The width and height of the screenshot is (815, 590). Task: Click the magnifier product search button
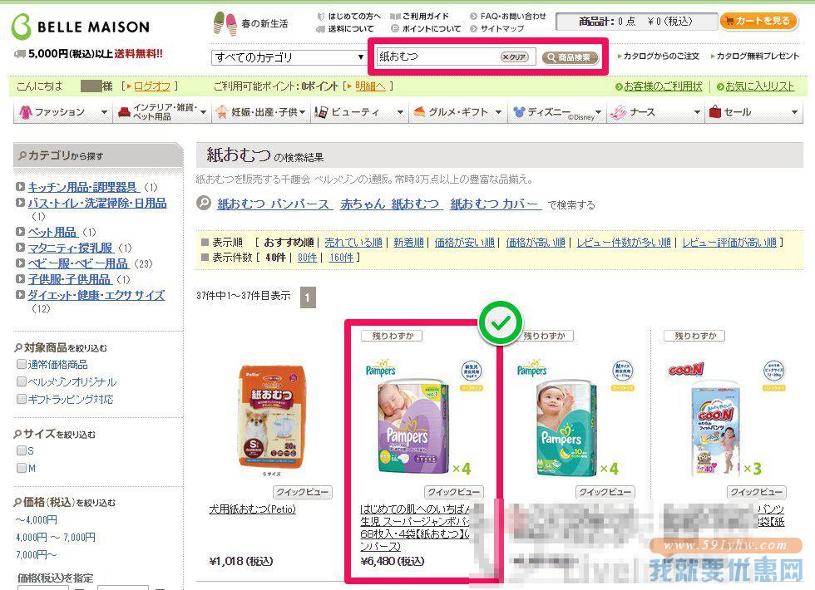tap(570, 57)
